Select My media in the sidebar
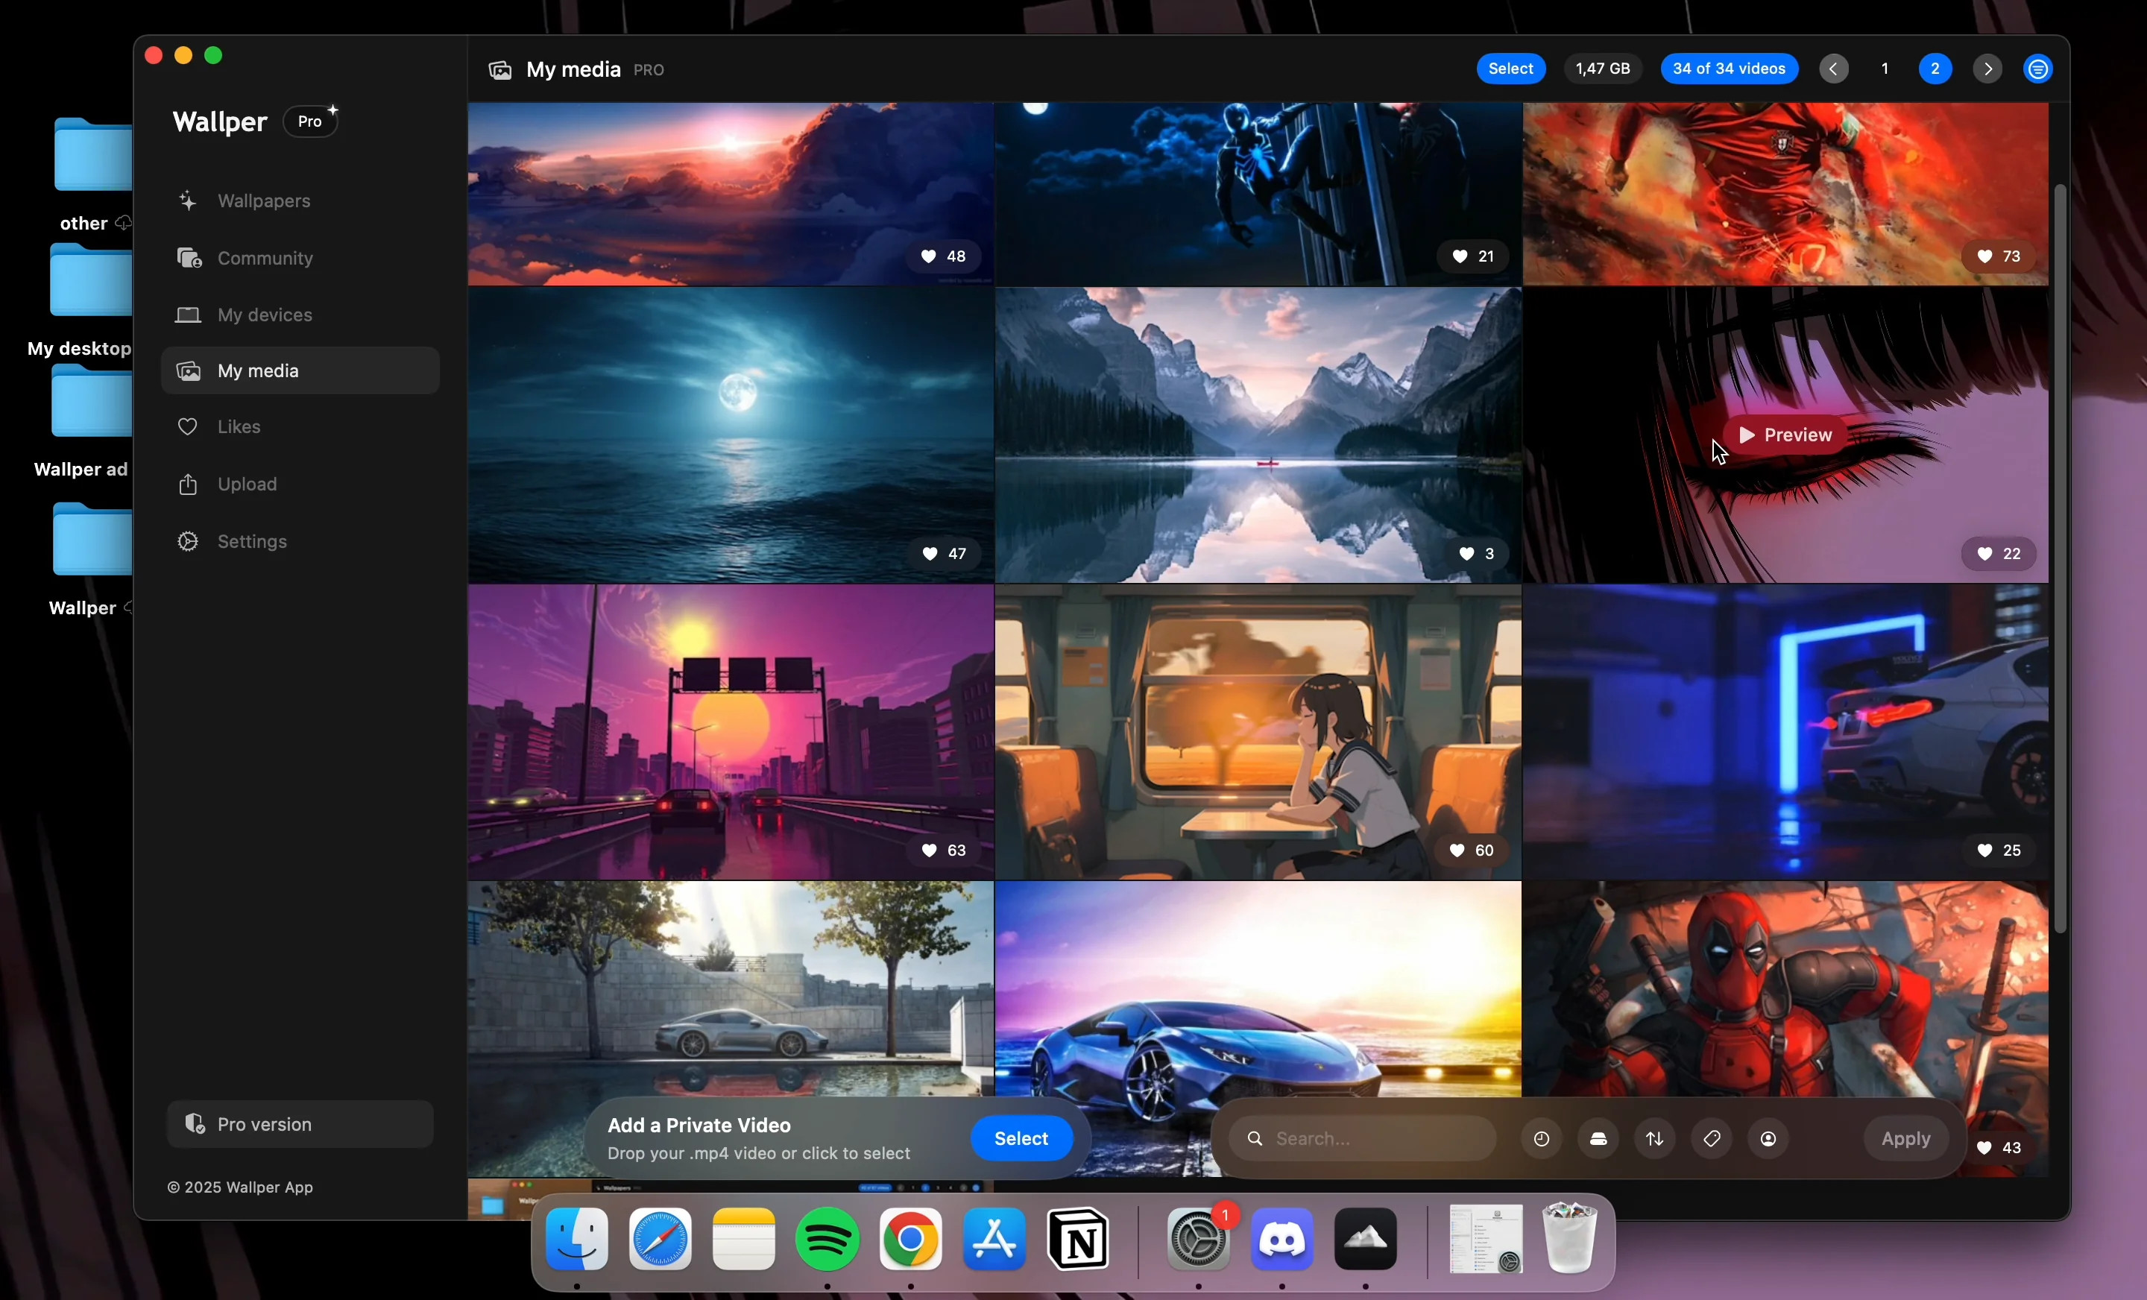 click(300, 371)
